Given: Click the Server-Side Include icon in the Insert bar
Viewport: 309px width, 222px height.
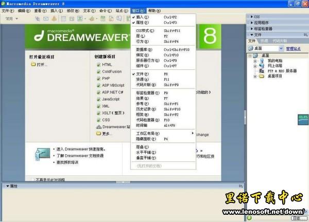Looking at the screenshot, I should pyautogui.click(x=111, y=18).
